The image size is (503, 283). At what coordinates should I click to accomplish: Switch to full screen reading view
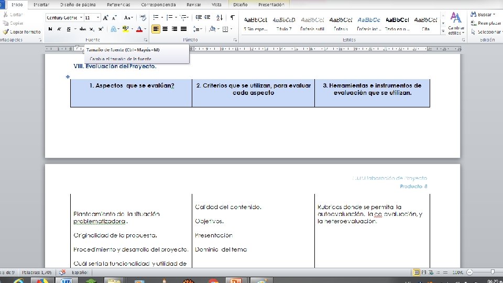[x=424, y=273]
